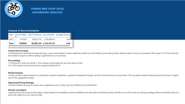Click the table's vertical scrollbar
The width and height of the screenshot is (185, 104).
71,37
